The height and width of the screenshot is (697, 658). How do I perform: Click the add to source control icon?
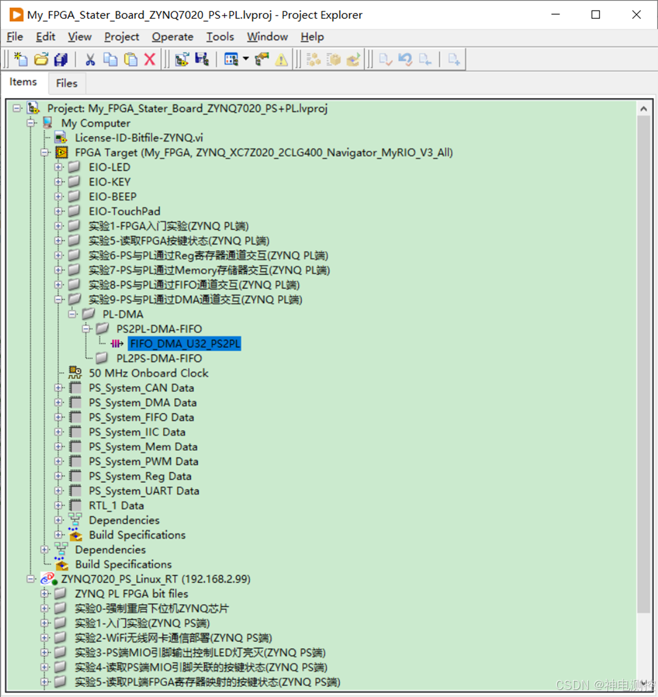454,59
